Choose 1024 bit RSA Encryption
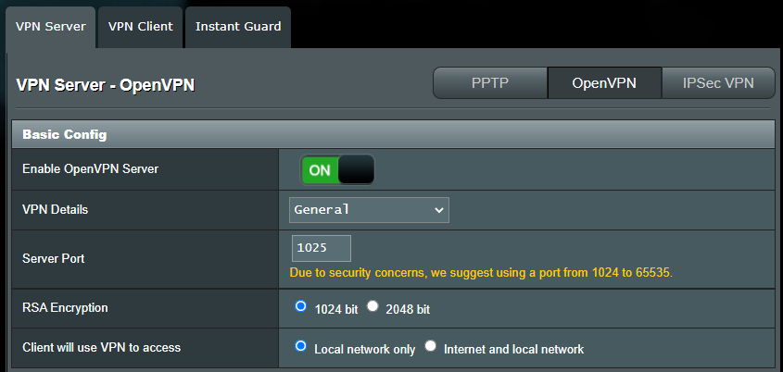 (x=300, y=306)
